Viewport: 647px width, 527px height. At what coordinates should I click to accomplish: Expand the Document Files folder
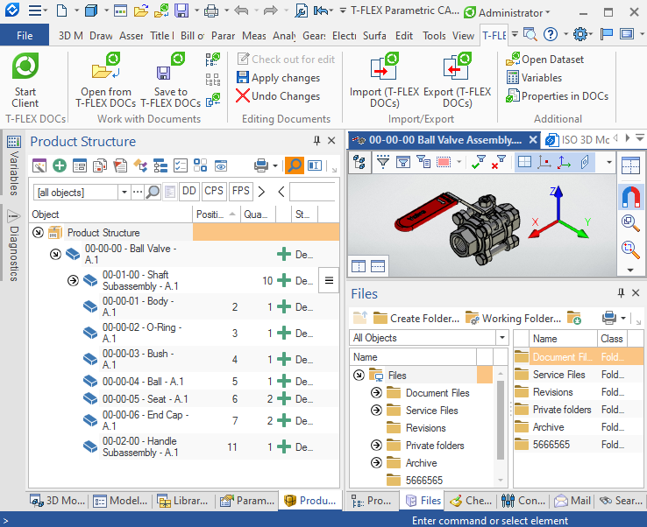coord(376,393)
